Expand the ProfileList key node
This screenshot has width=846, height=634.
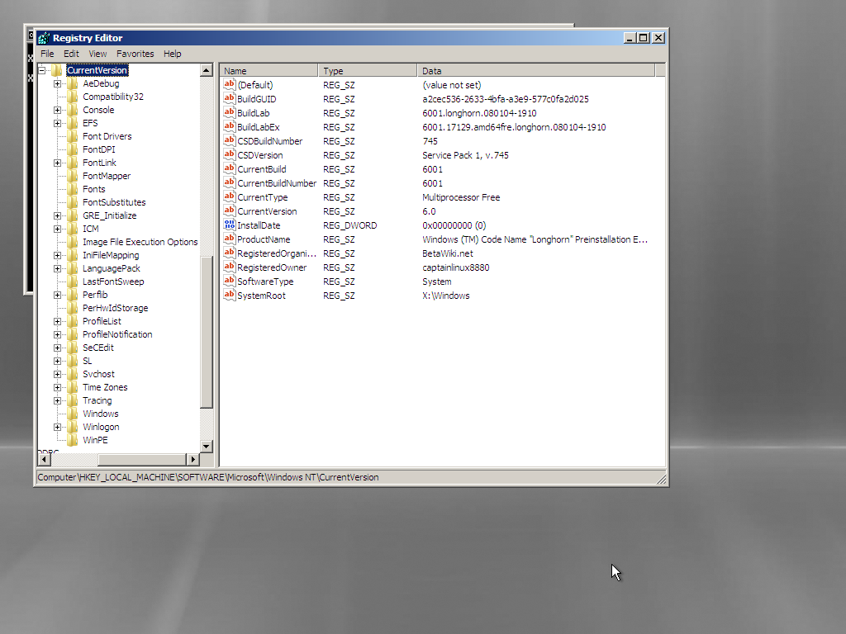pyautogui.click(x=58, y=321)
